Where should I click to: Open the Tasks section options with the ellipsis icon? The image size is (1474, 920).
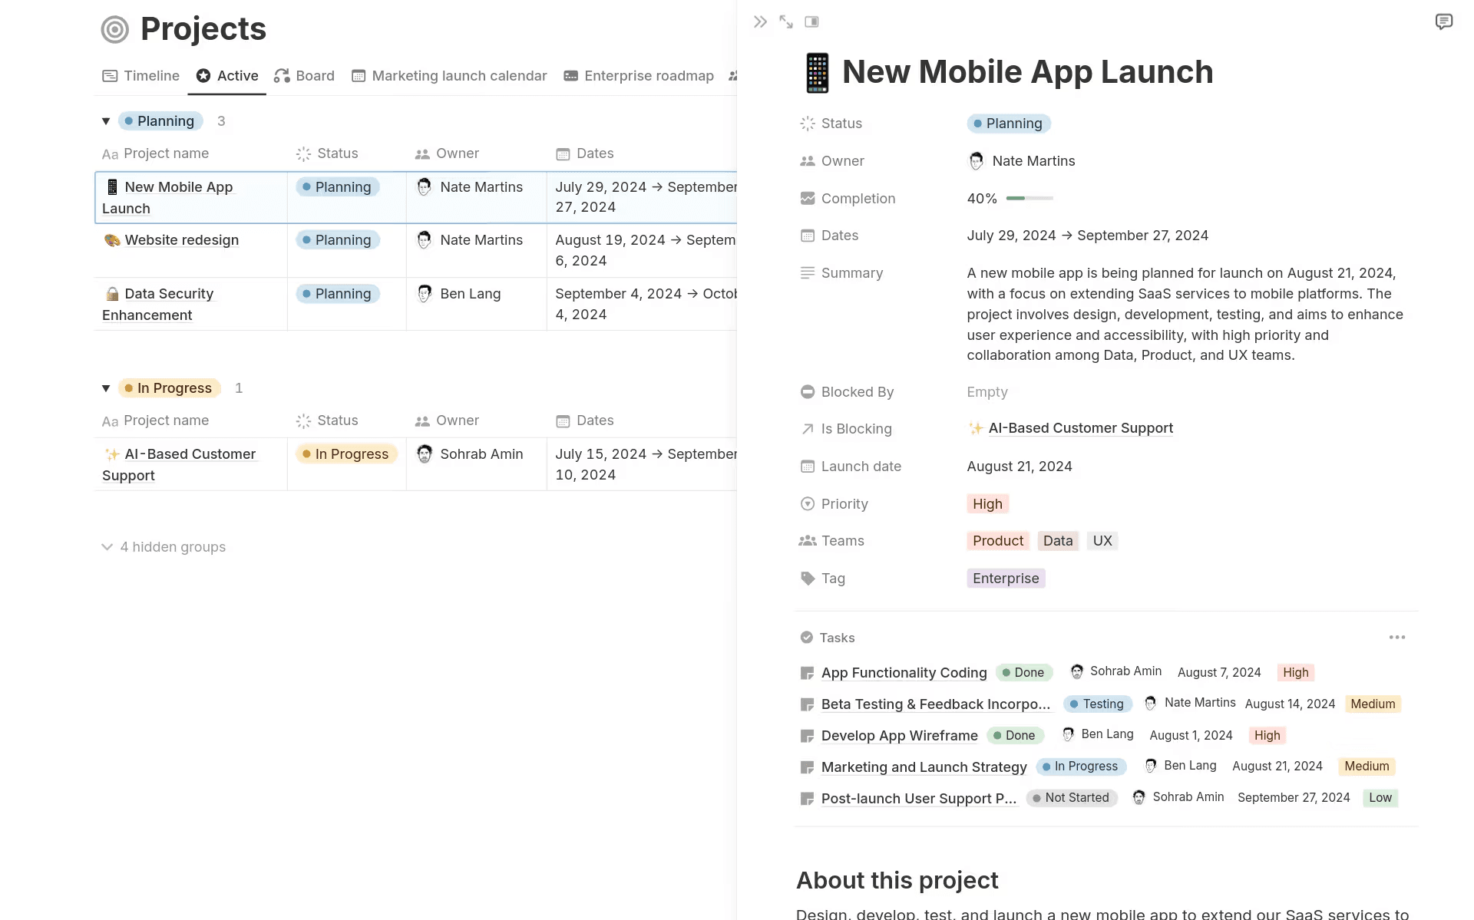1397,637
